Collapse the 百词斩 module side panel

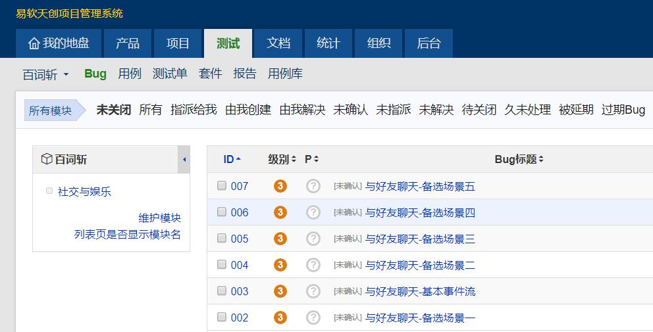click(x=184, y=159)
